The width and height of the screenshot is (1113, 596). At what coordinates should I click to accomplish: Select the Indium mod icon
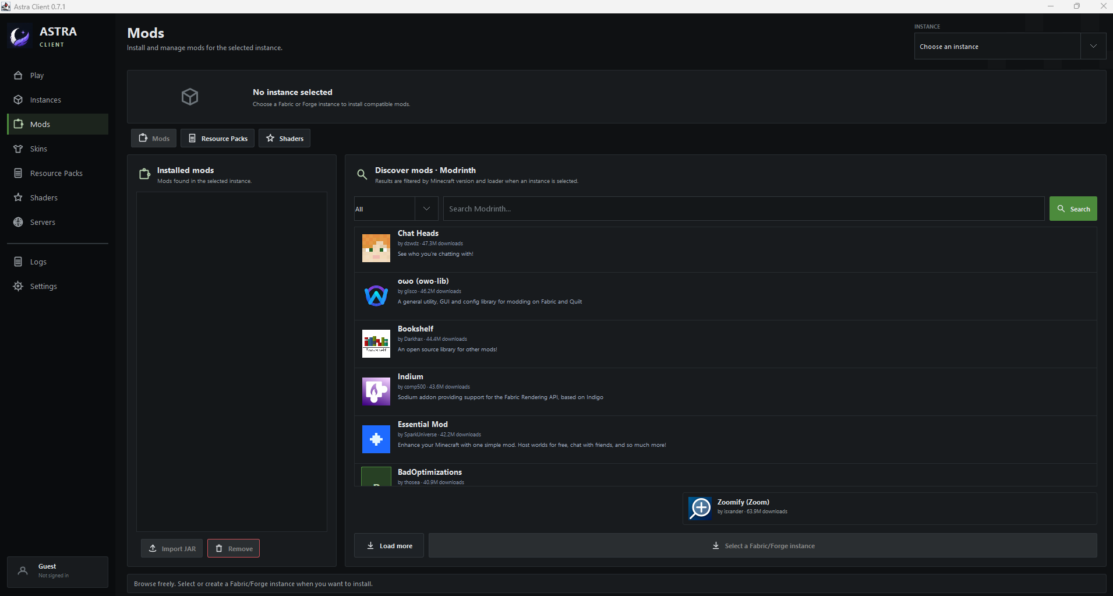(376, 392)
